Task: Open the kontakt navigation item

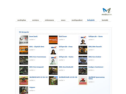Action: coord(105,20)
